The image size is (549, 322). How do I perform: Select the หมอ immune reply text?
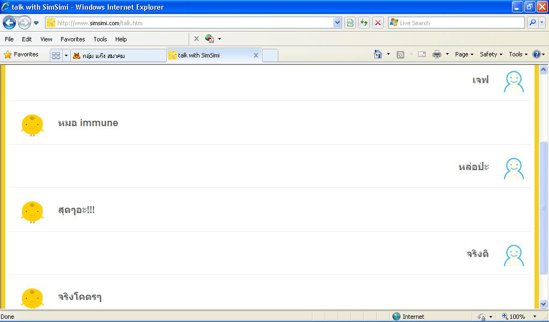click(88, 123)
